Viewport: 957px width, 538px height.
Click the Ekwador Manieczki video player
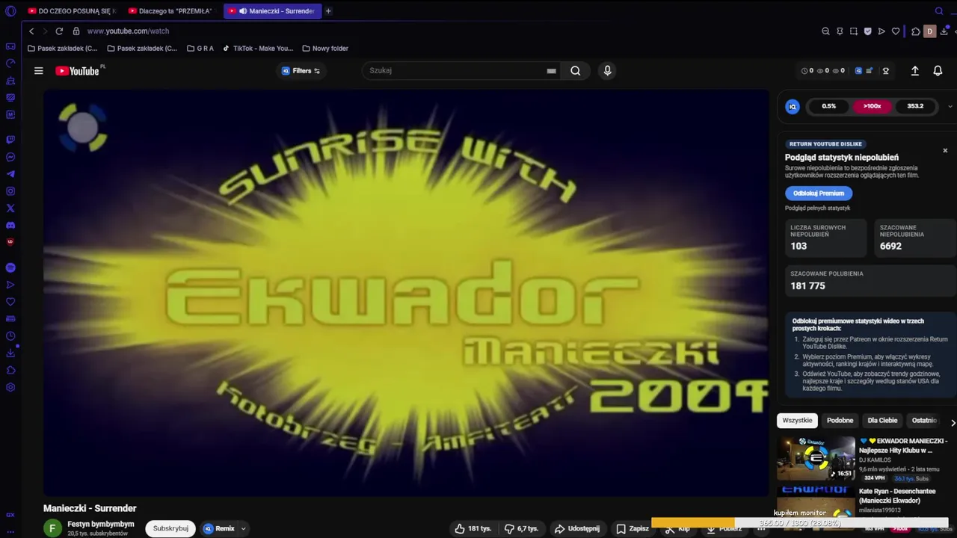pos(406,293)
